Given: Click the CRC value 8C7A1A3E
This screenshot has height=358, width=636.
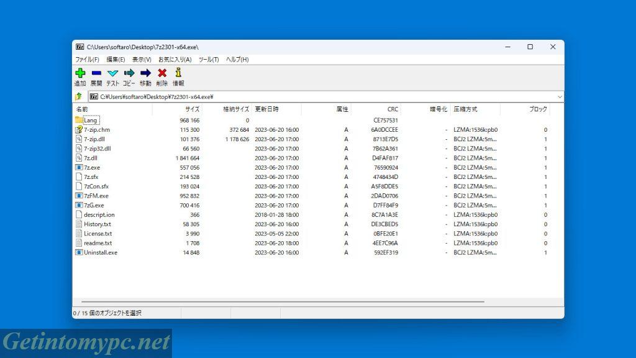Looking at the screenshot, I should tap(385, 214).
